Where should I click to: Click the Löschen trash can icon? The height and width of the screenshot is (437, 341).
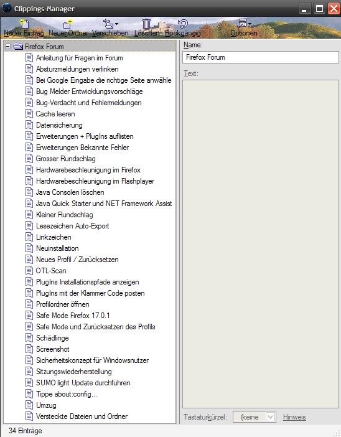tap(146, 24)
